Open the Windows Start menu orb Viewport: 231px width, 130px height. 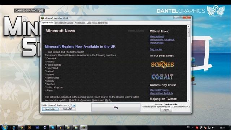(x=5, y=127)
